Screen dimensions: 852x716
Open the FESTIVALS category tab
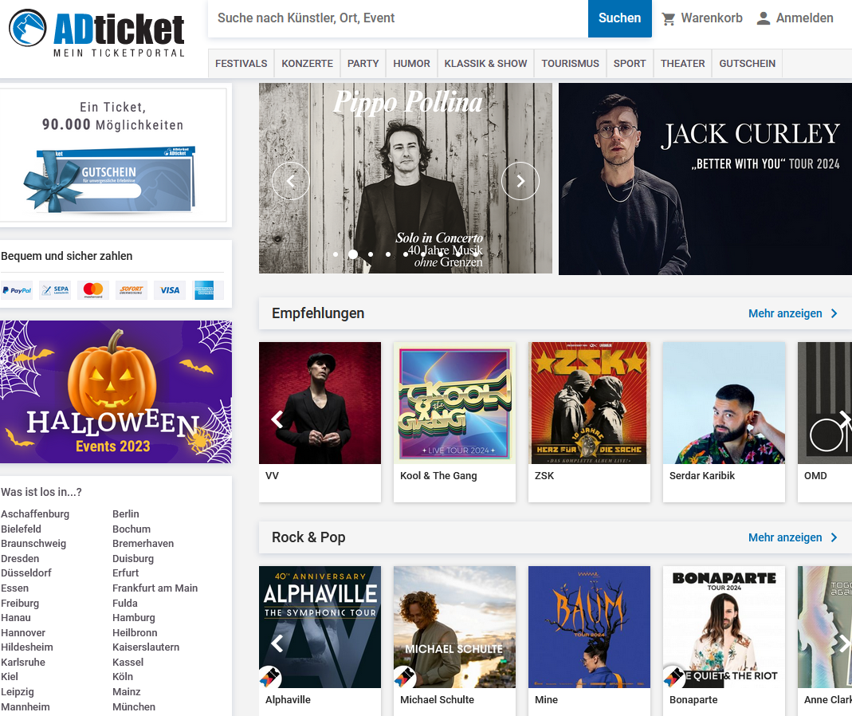(241, 64)
